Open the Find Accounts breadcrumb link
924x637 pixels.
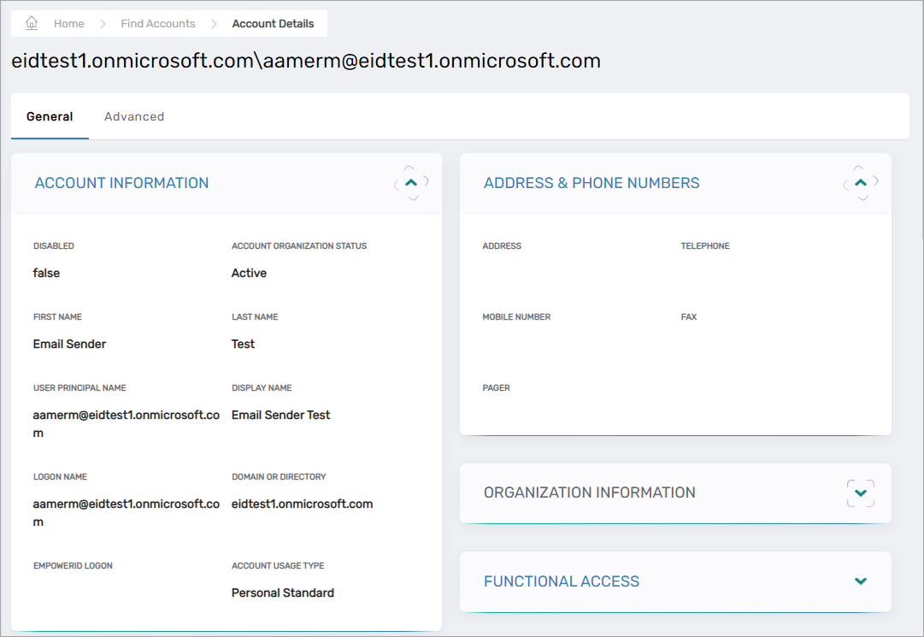157,23
